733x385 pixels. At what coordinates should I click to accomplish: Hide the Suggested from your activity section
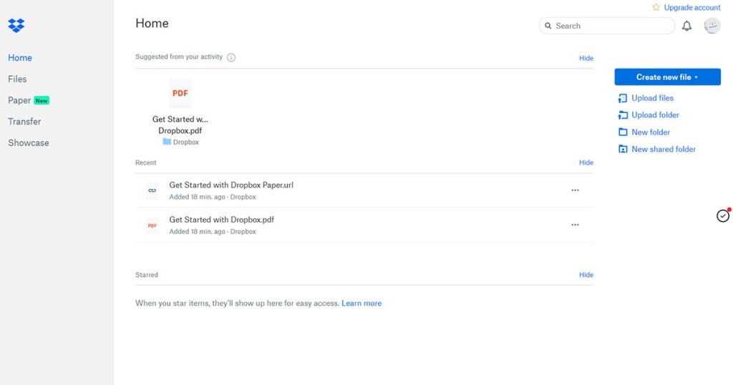(x=586, y=58)
